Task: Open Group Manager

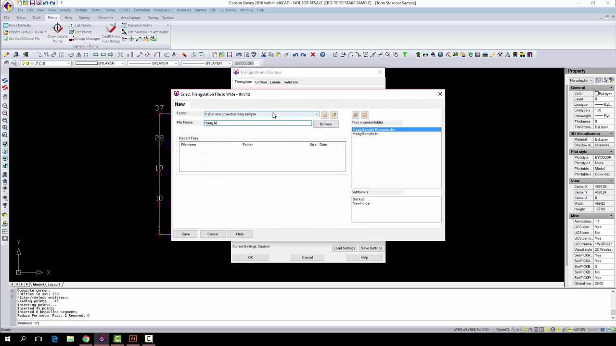Action: tap(84, 38)
